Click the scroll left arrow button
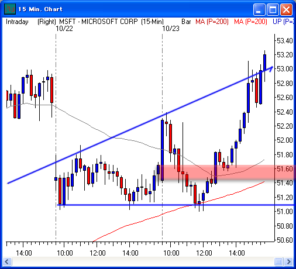The height and width of the screenshot is (269, 296). 7,261
